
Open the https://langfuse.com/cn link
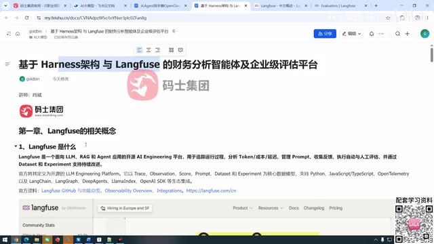point(211,190)
